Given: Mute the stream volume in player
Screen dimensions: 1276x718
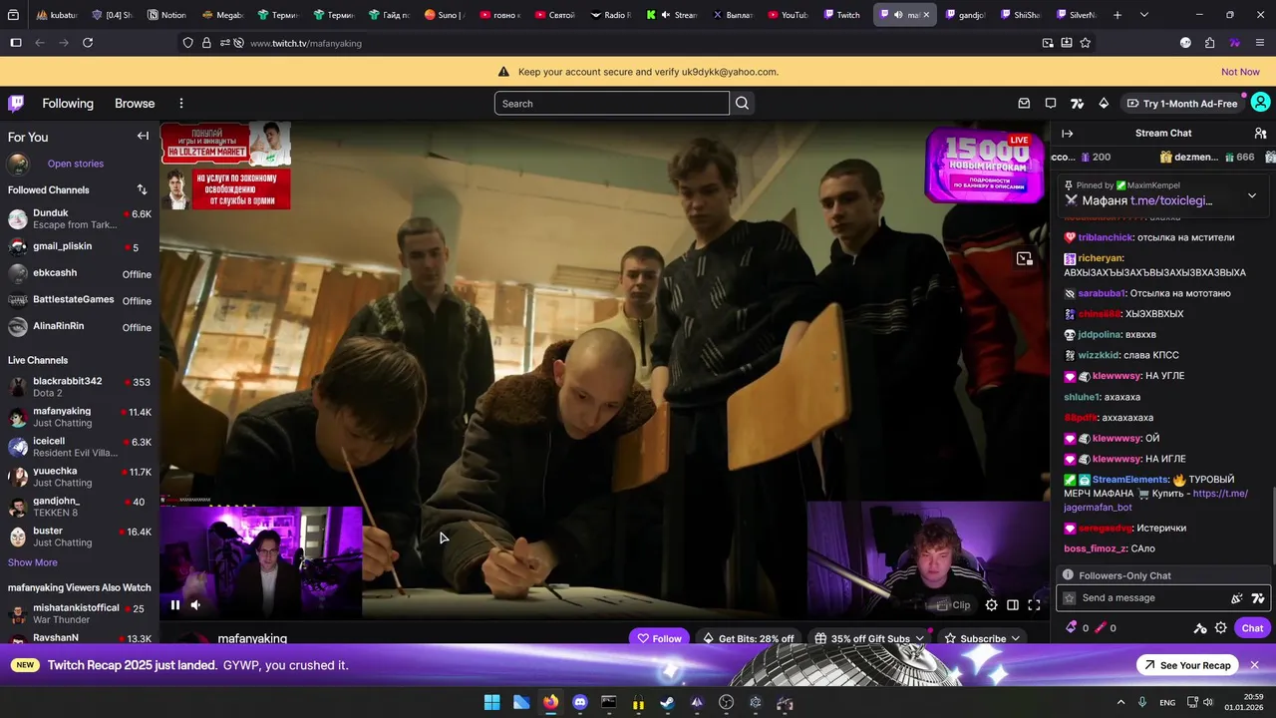Looking at the screenshot, I should coord(195,604).
